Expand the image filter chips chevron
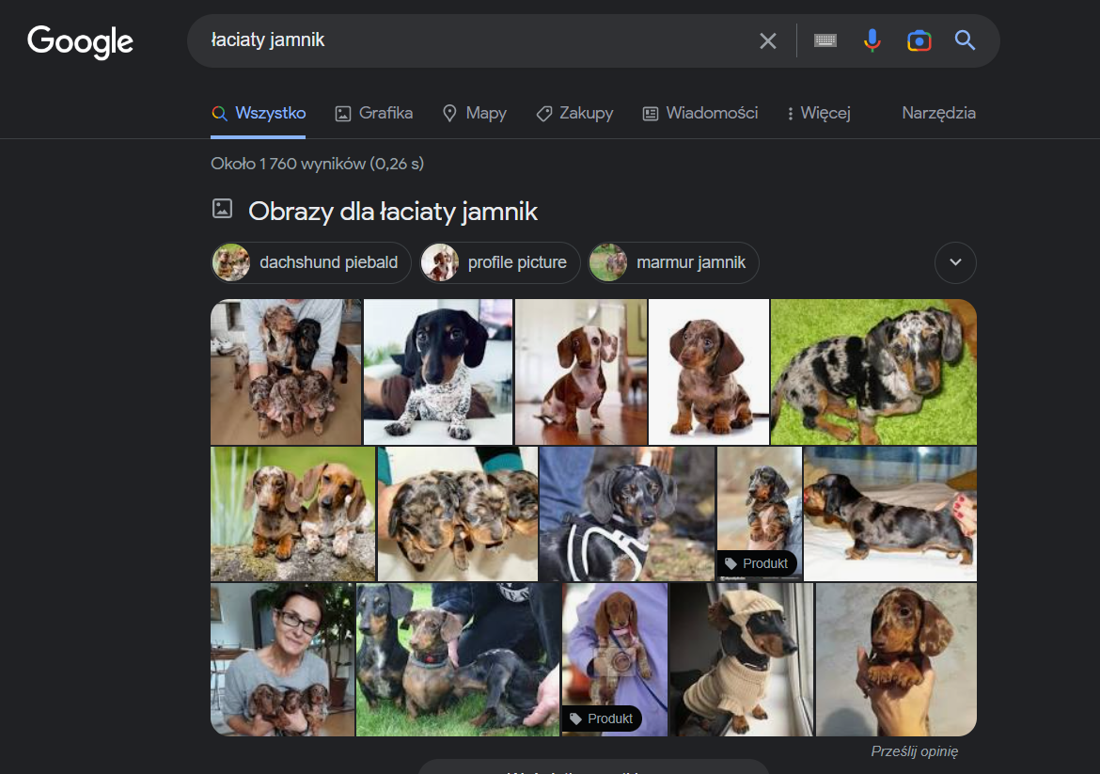 (955, 262)
